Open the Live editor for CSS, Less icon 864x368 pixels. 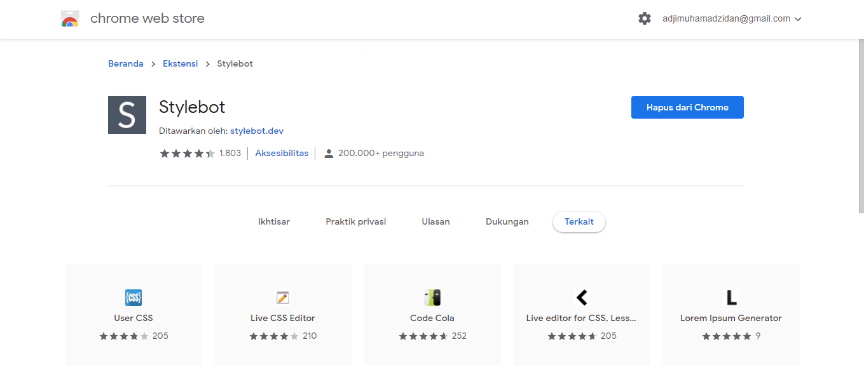pos(581,297)
